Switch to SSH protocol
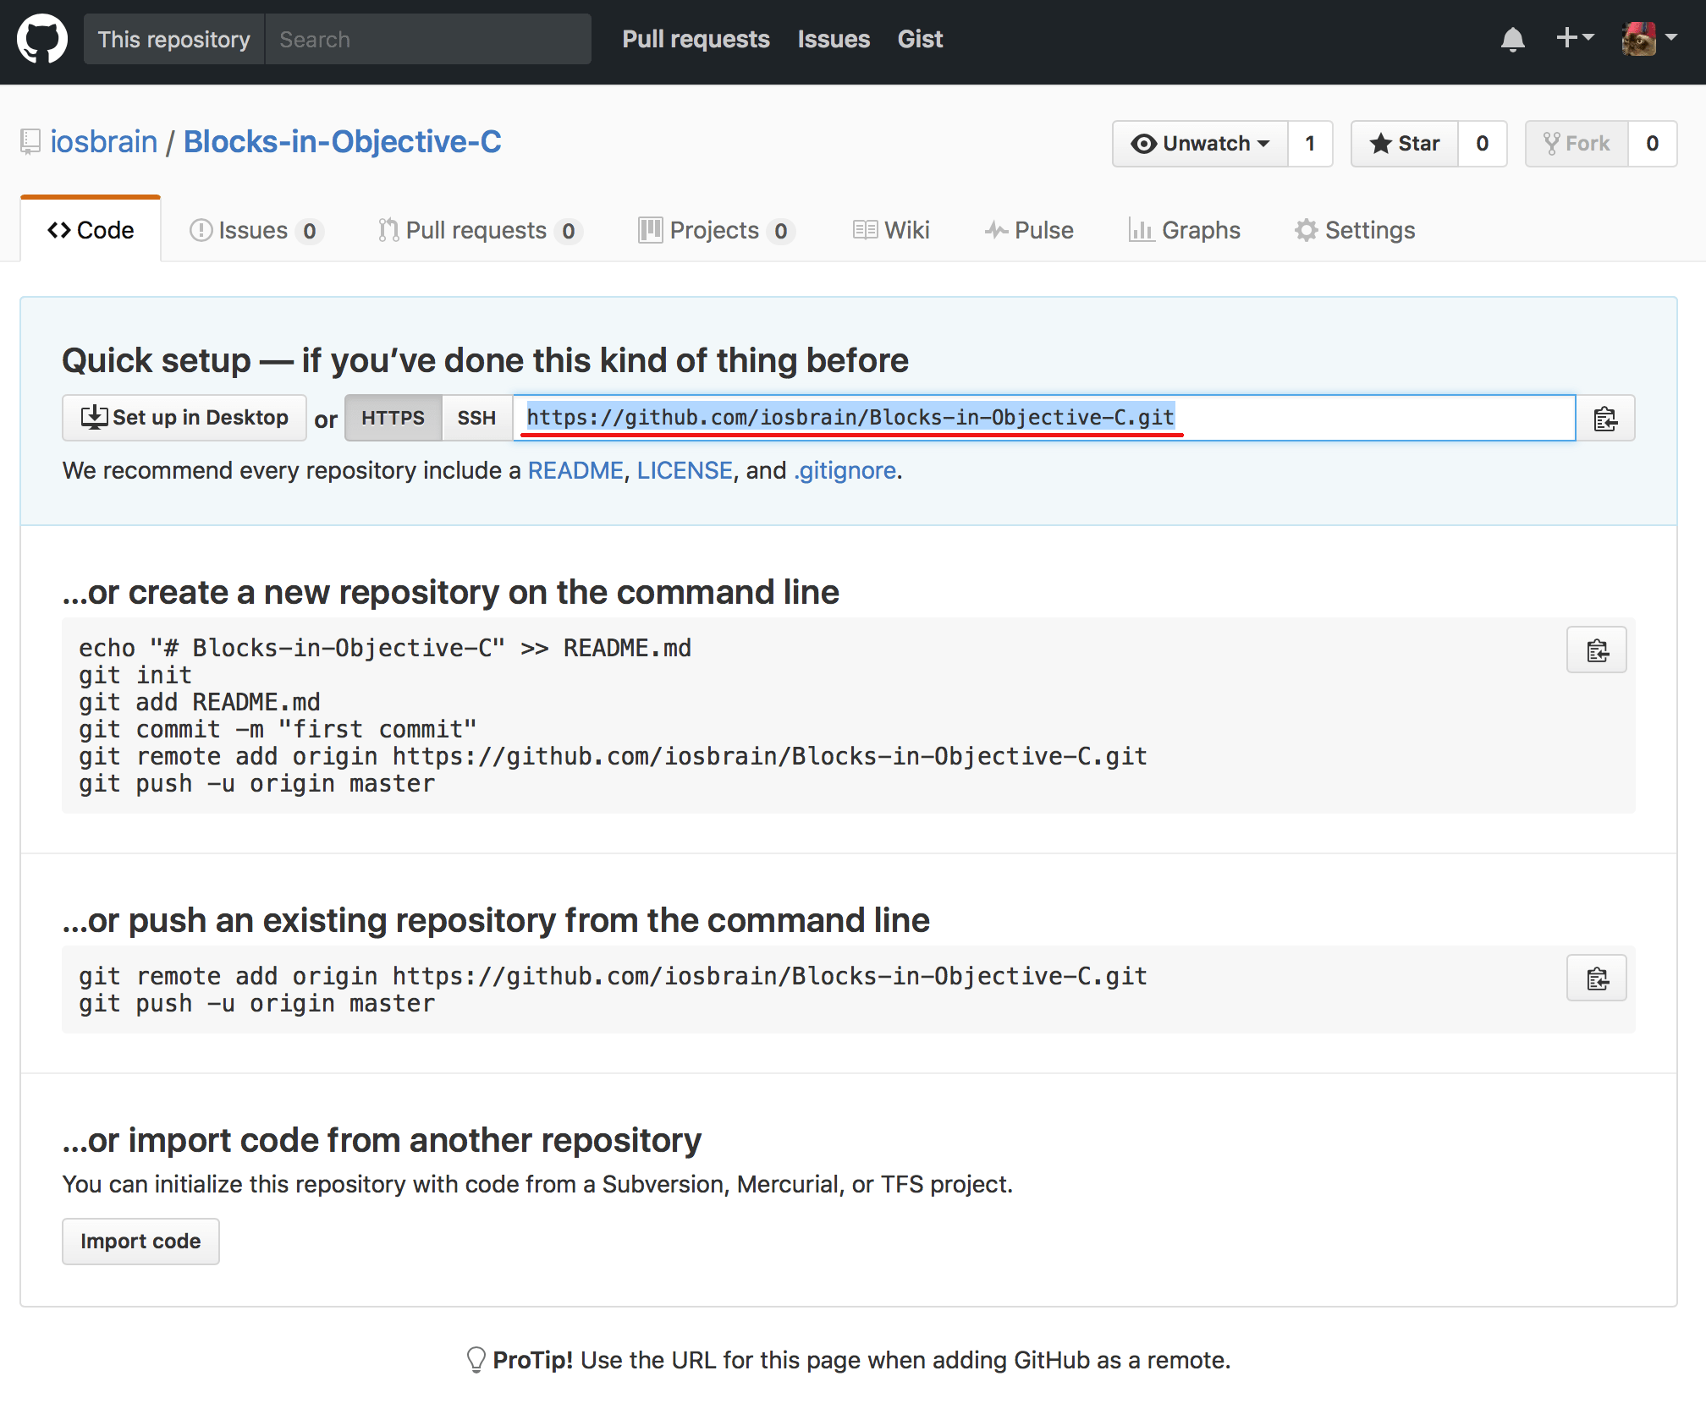 476,417
